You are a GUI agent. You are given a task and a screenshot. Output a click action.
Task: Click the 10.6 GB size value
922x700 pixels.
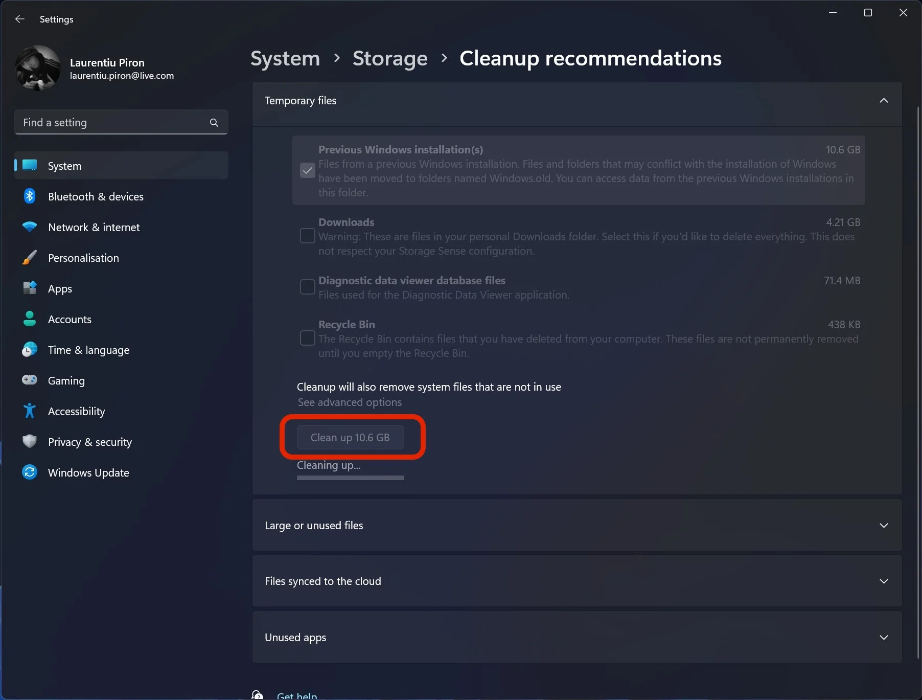coord(843,150)
